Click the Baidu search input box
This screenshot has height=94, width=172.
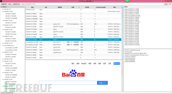[68, 83]
